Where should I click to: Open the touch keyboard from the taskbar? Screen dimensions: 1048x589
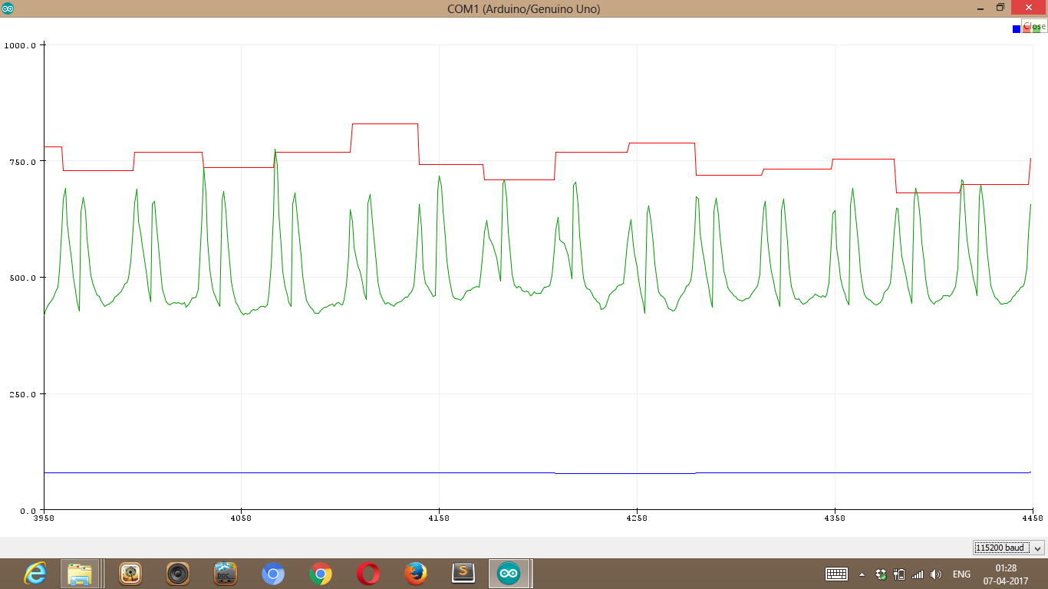[x=836, y=574]
